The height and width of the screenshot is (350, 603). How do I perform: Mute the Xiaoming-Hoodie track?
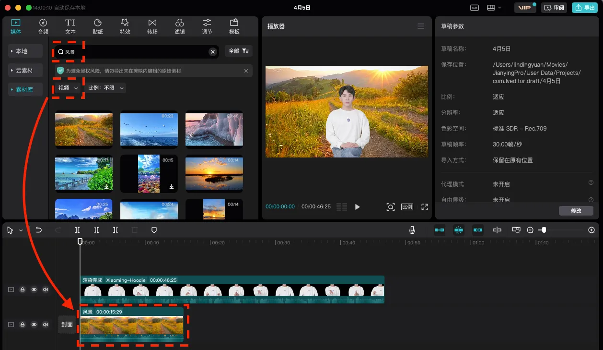pos(46,290)
